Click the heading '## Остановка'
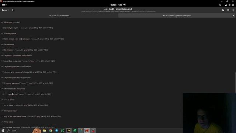The image size is (236, 133). (7, 122)
